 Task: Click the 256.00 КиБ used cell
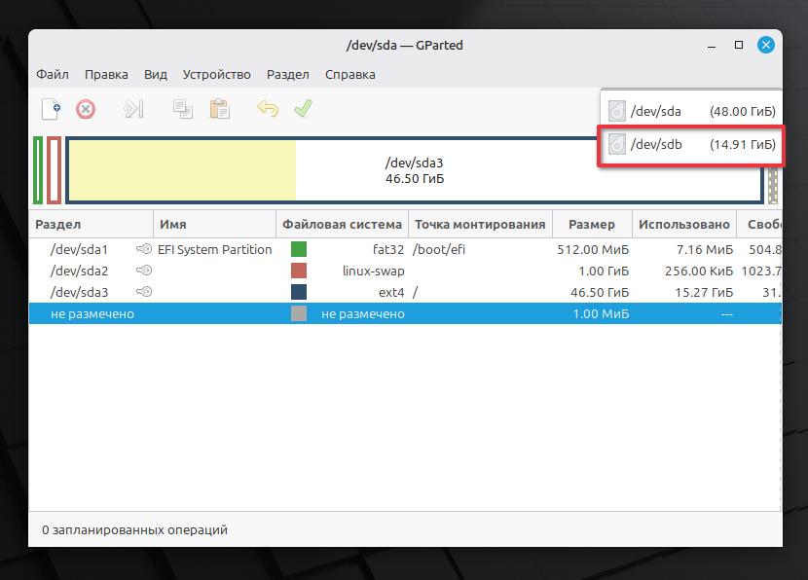(x=699, y=271)
